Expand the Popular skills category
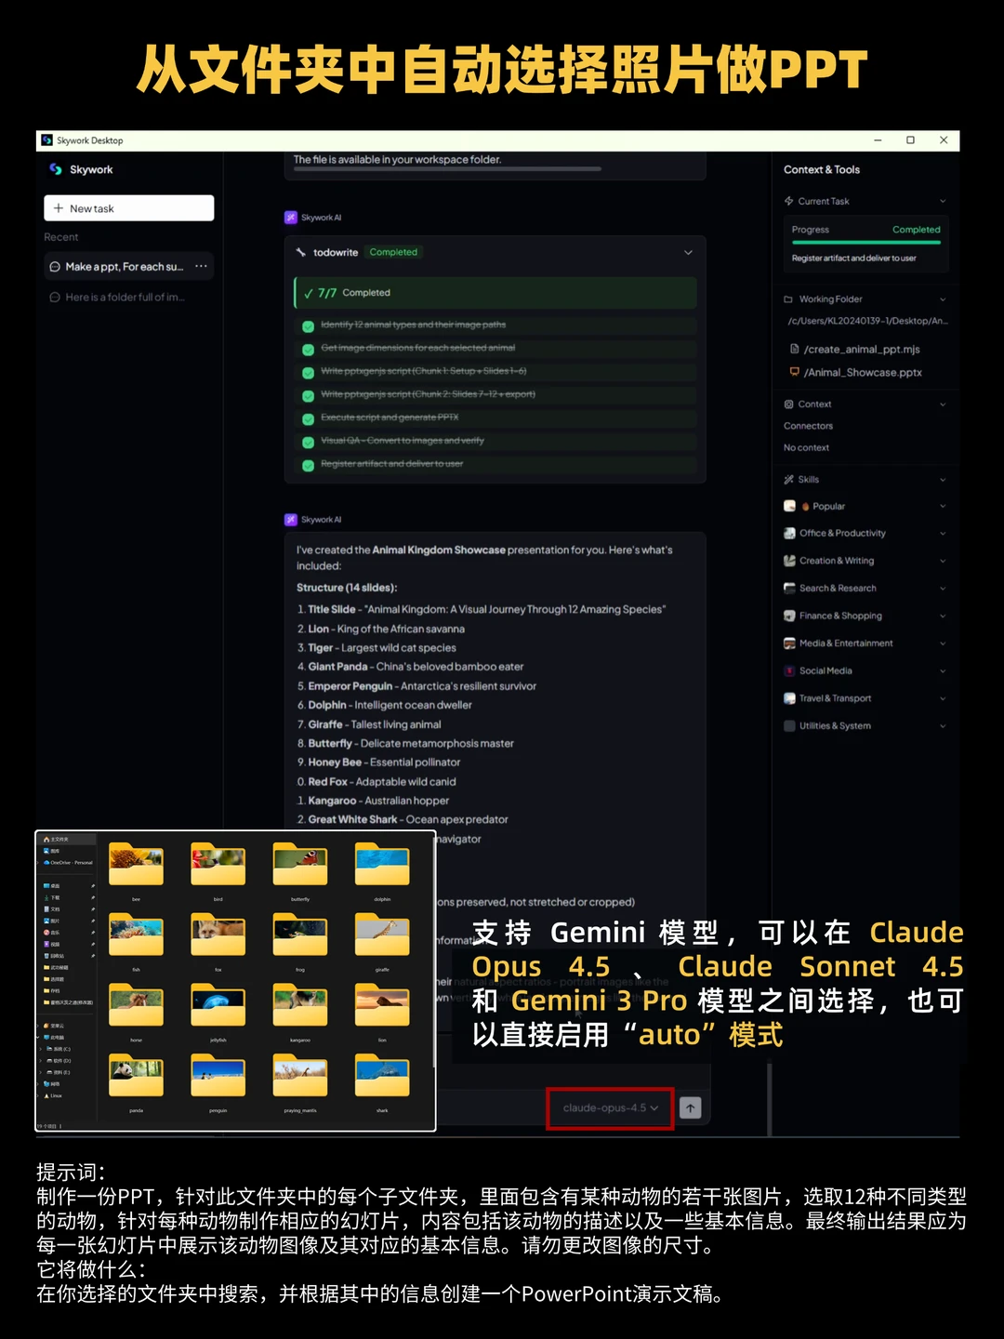 click(x=943, y=507)
